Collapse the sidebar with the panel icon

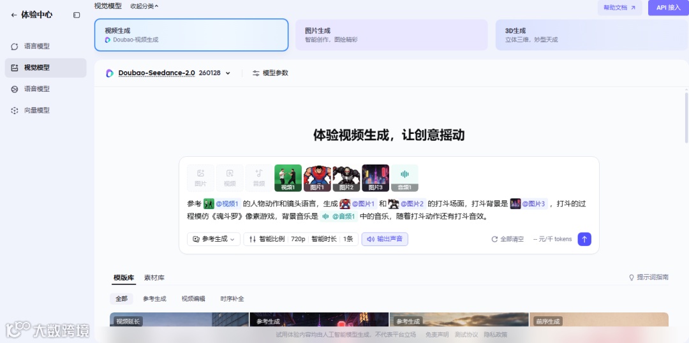coord(77,15)
